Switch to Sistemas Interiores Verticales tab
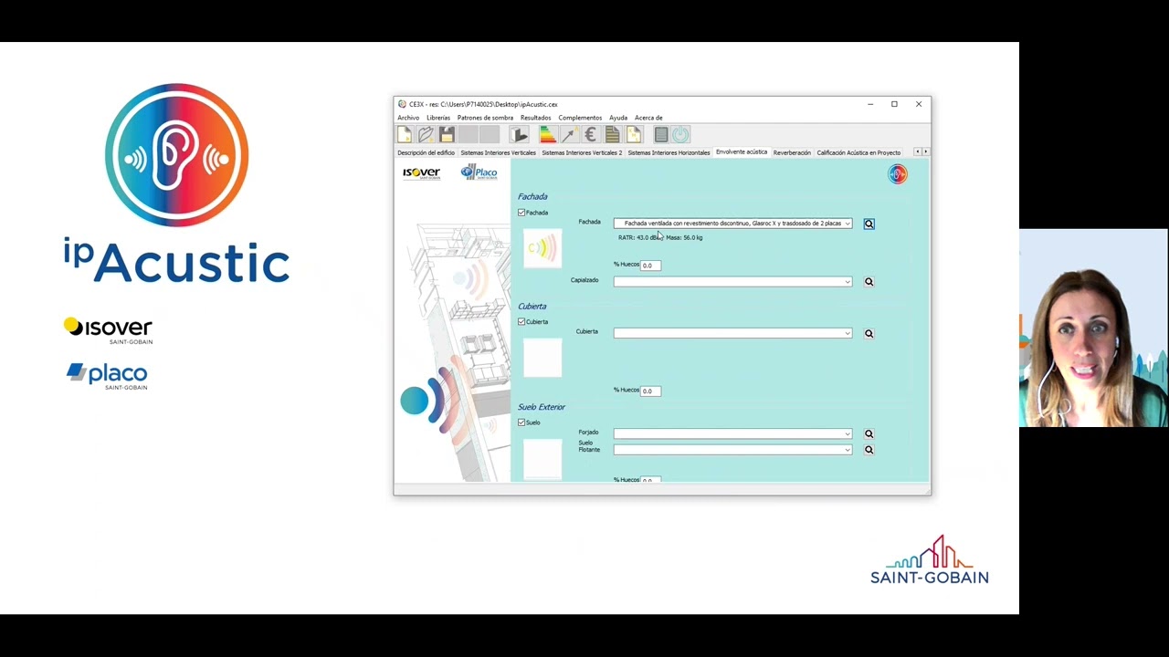 click(x=498, y=152)
